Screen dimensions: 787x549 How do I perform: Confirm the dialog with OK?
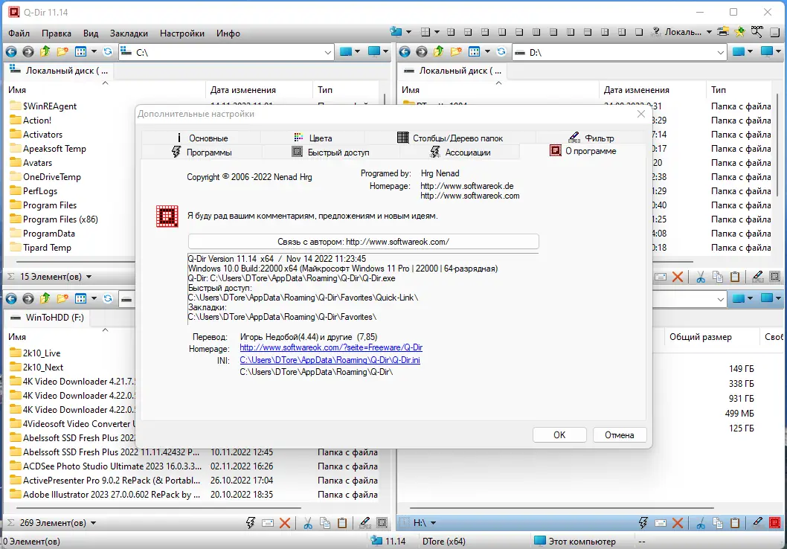pyautogui.click(x=559, y=435)
